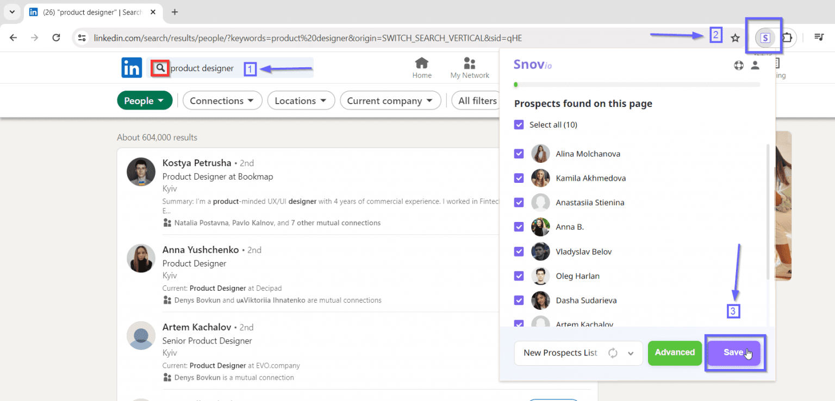Click the purple Save button
835x401 pixels.
733,353
